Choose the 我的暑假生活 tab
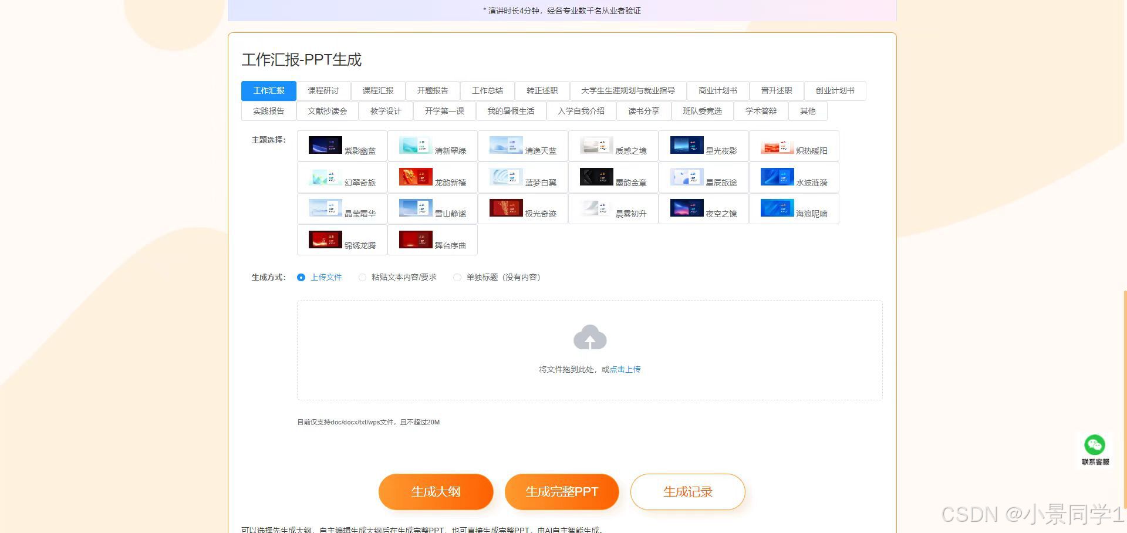The height and width of the screenshot is (533, 1127). [511, 111]
